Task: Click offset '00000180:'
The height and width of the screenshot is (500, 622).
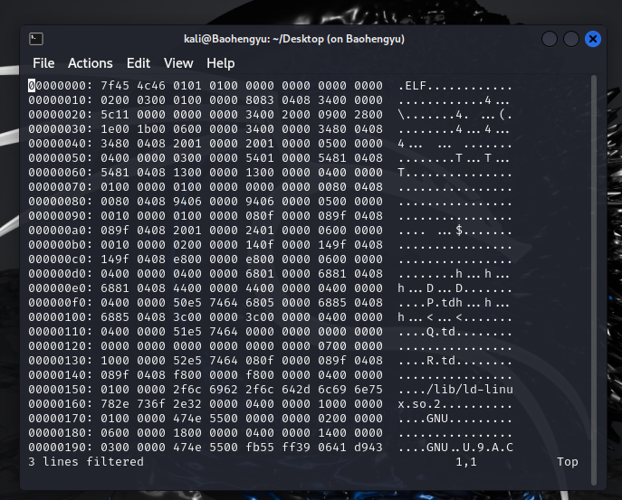Action: [x=61, y=433]
